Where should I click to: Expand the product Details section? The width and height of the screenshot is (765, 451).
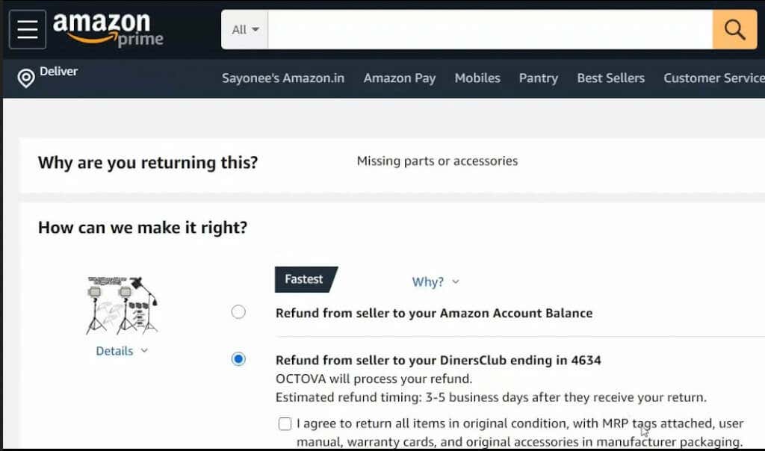[121, 350]
